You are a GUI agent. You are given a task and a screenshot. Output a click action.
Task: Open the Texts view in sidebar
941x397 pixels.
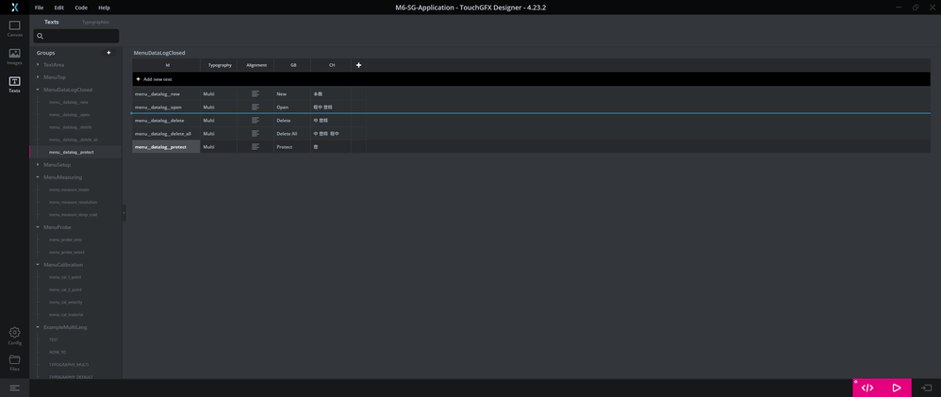tap(14, 84)
